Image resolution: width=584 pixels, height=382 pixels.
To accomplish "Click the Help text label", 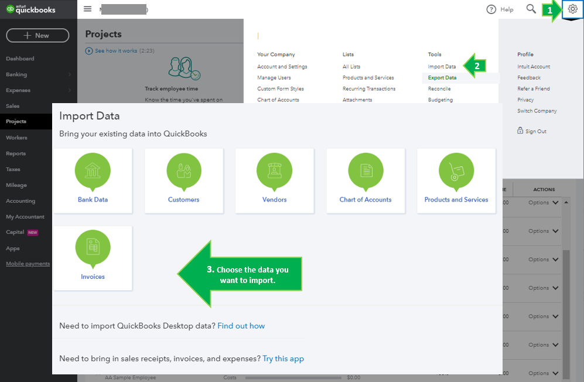I will tap(507, 9).
